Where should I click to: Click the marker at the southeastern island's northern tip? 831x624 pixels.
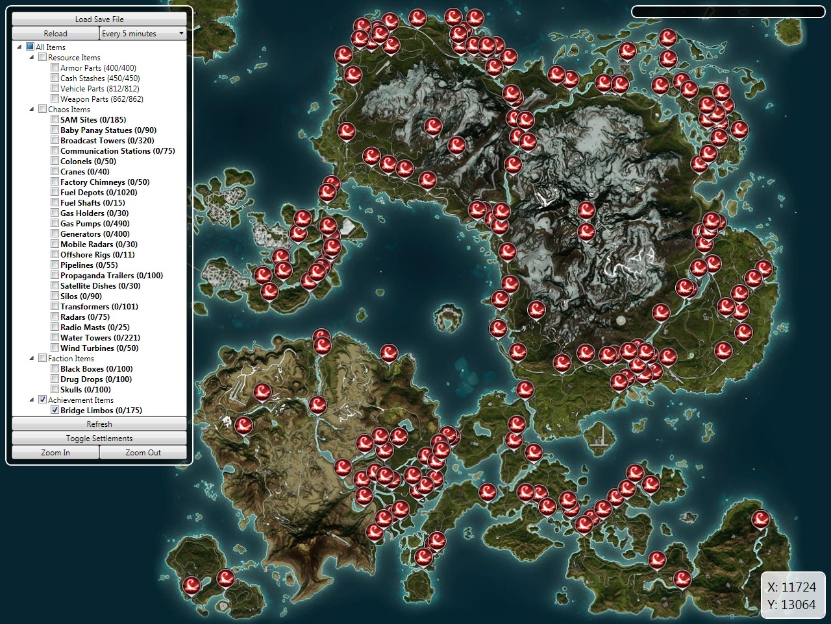pos(760,518)
